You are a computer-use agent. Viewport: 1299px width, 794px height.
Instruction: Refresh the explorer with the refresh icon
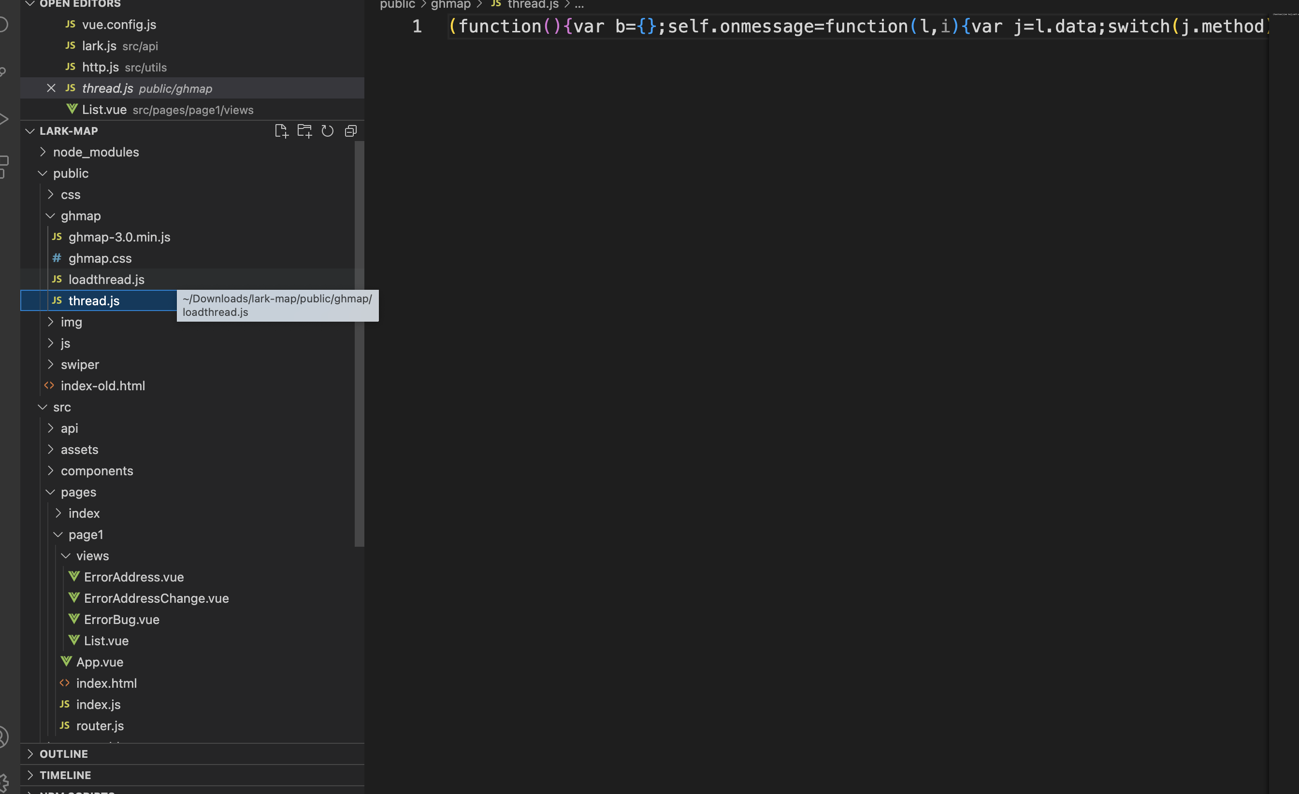click(327, 131)
